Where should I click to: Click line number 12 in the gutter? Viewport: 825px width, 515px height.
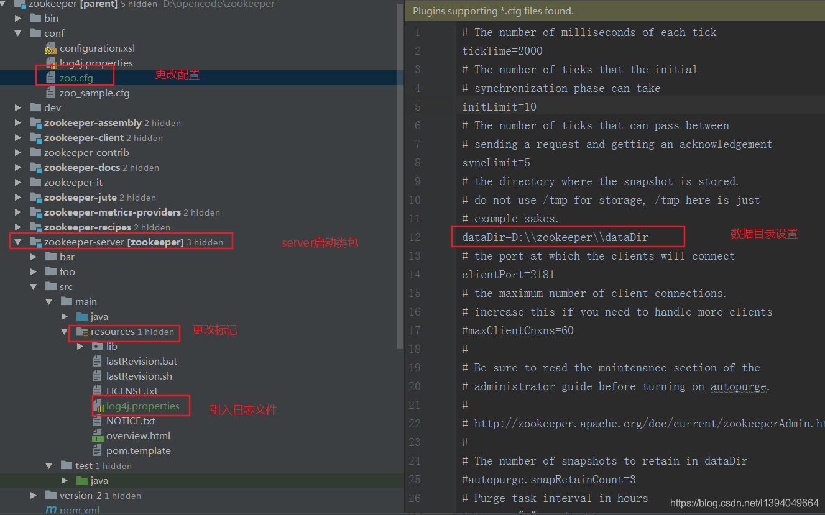tap(415, 237)
